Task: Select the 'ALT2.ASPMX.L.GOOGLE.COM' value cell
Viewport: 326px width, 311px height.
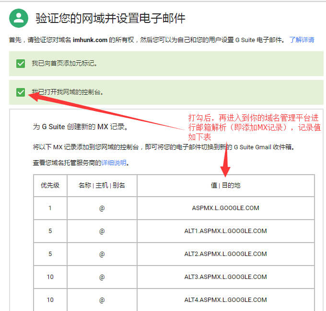Action: 226,254
